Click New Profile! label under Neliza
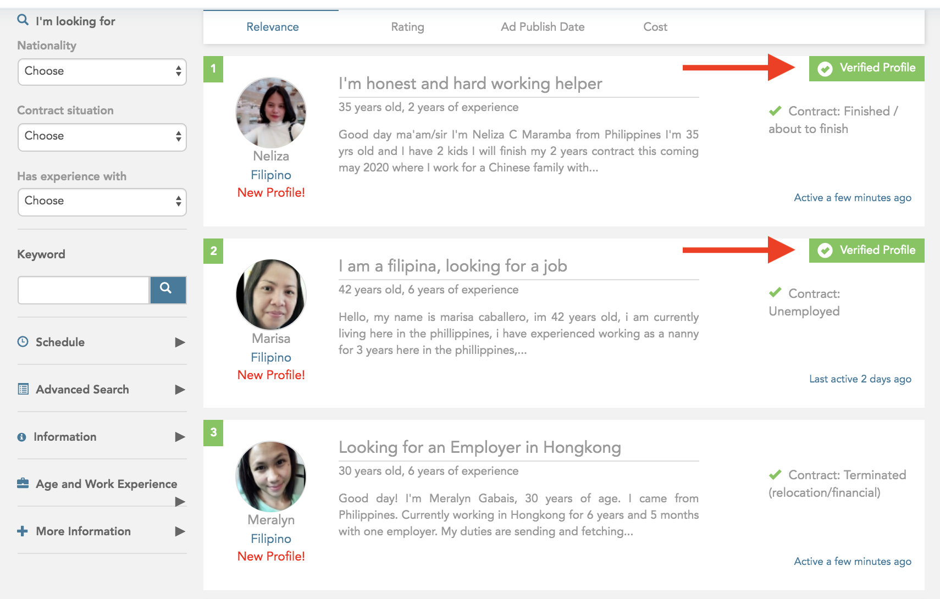The width and height of the screenshot is (940, 599). (271, 192)
